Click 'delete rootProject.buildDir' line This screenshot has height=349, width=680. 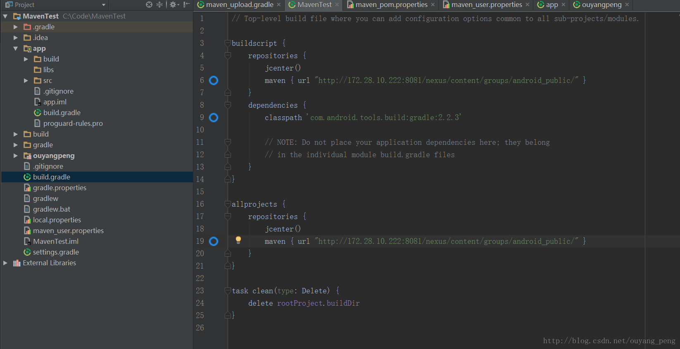coord(304,303)
